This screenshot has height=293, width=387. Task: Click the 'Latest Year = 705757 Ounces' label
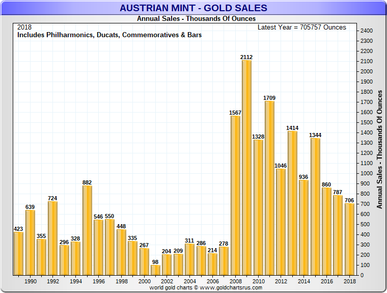pos(302,27)
